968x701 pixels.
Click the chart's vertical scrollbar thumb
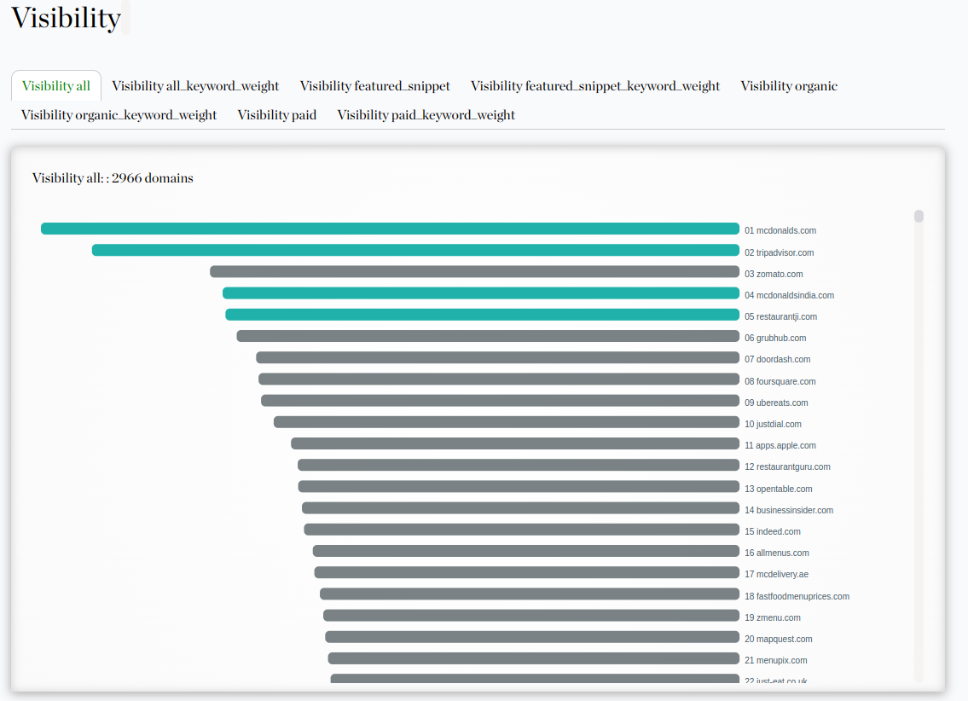(919, 216)
